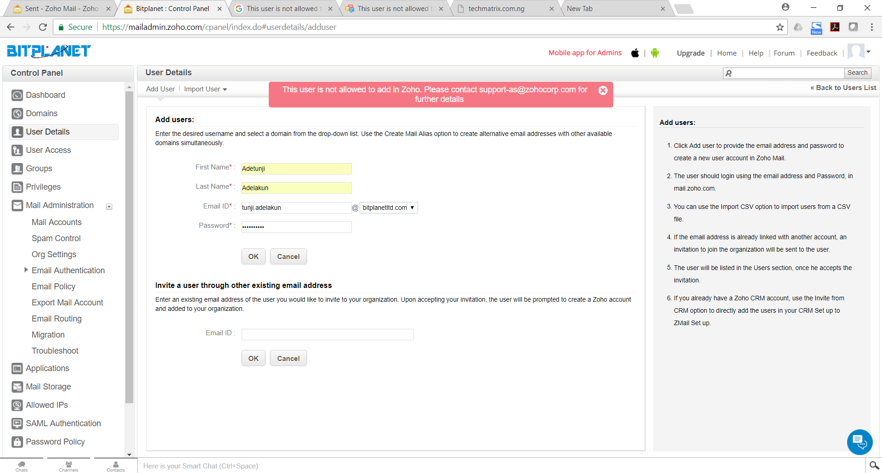Screen dimensions: 882x473
Task: Open the profile avatar dropdown
Action: point(859,52)
